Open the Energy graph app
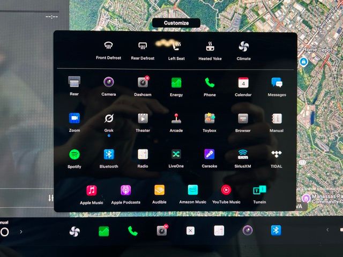 (x=176, y=83)
